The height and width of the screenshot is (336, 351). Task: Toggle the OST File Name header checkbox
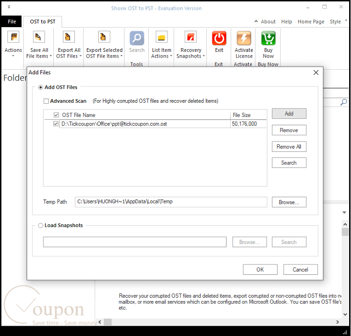coord(56,115)
